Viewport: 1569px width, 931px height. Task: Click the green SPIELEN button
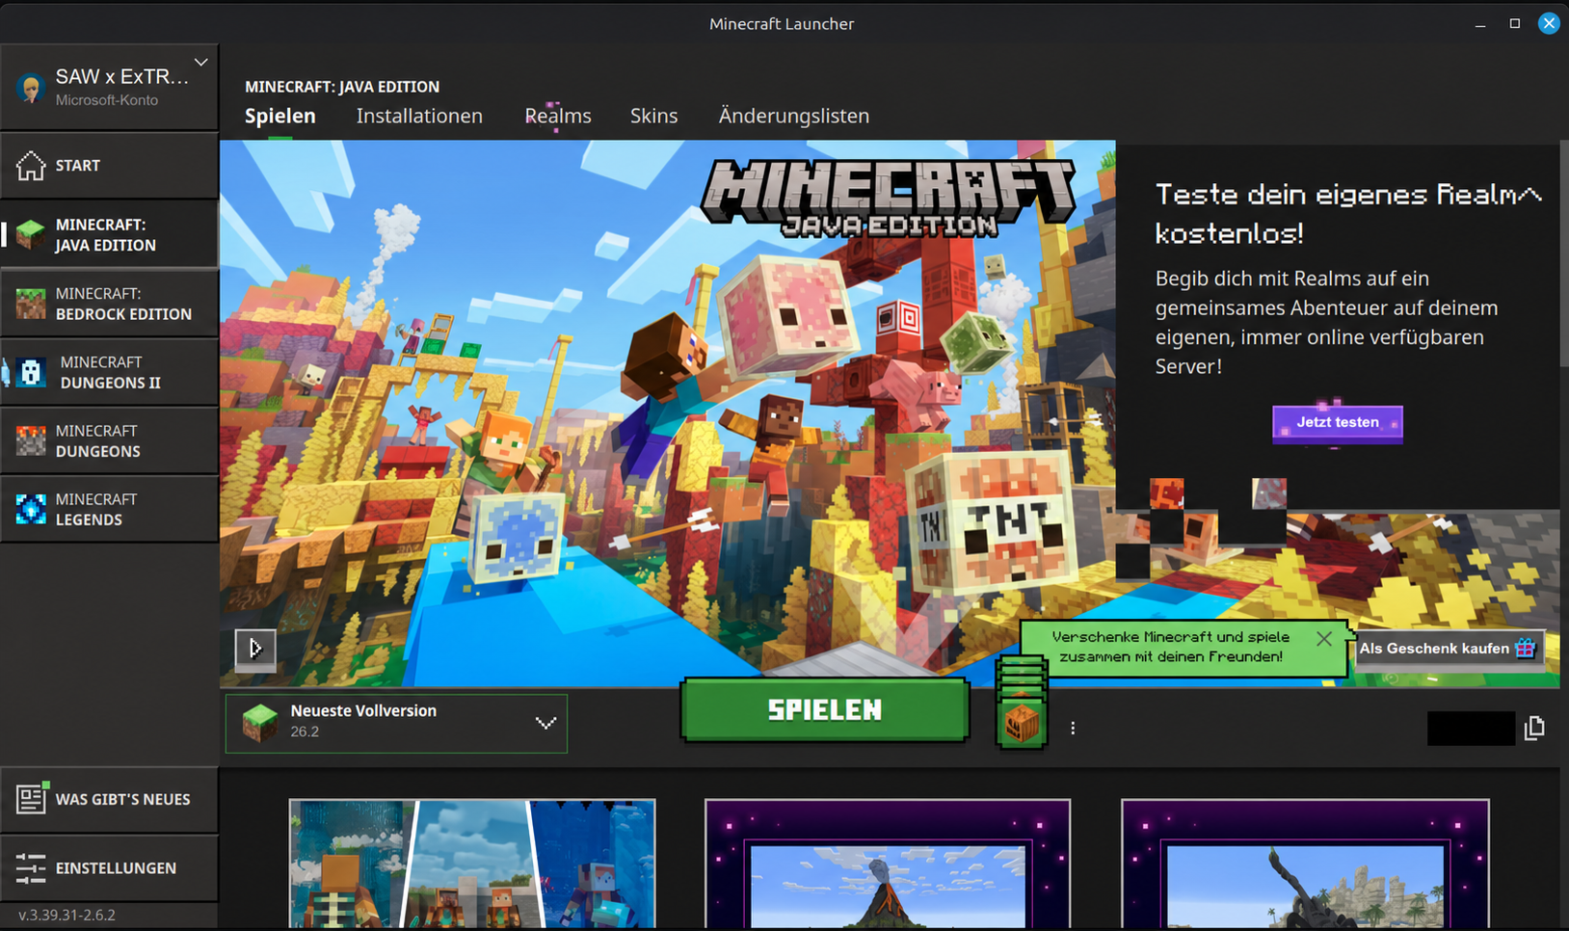click(x=825, y=710)
